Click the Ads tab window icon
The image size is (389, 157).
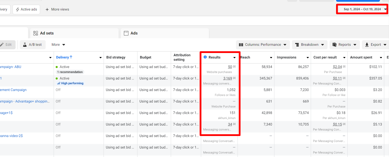(x=126, y=33)
